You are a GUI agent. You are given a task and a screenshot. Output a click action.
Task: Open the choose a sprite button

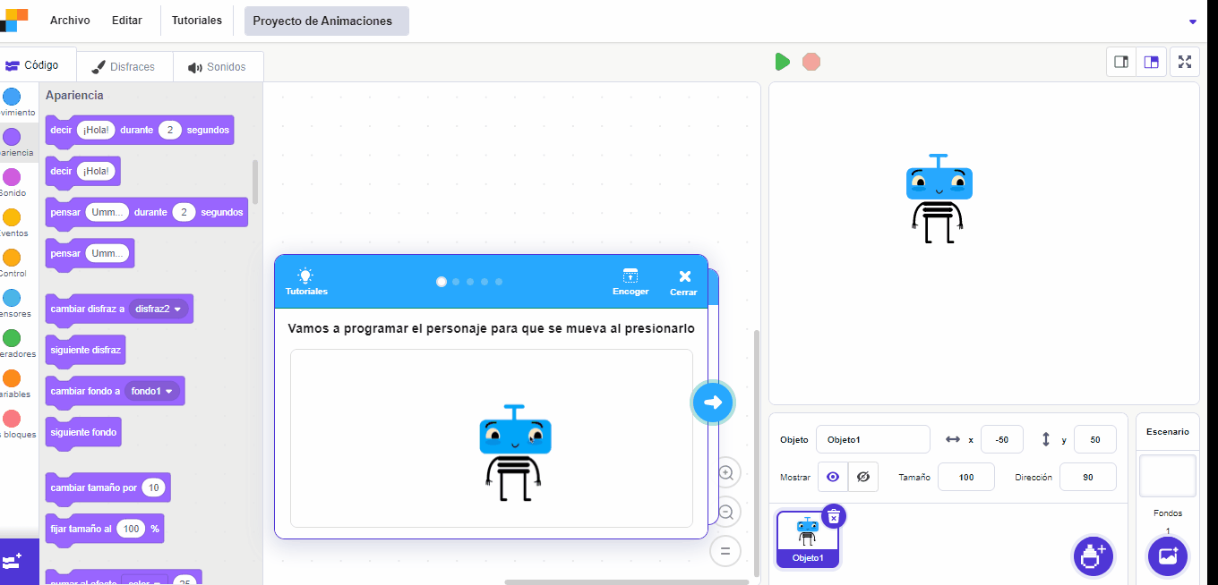pyautogui.click(x=1093, y=555)
